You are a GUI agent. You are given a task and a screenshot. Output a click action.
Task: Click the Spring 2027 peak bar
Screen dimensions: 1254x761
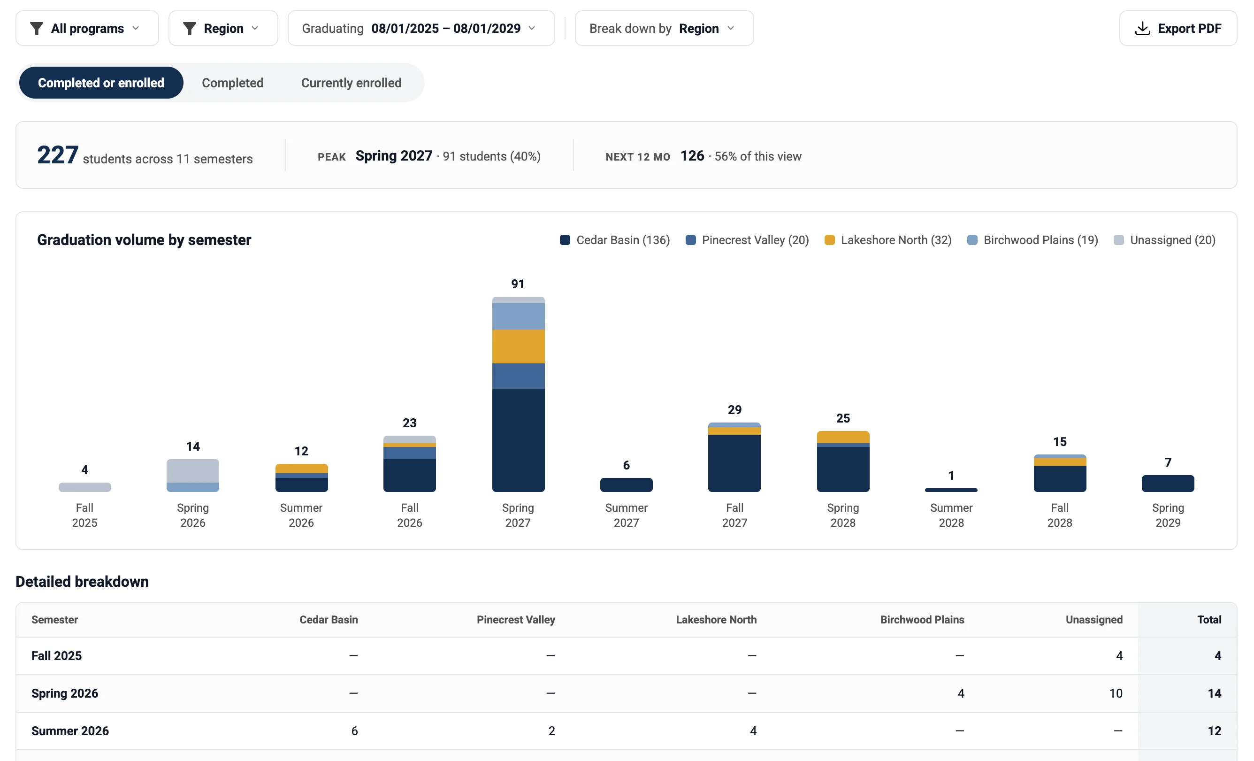pyautogui.click(x=518, y=394)
